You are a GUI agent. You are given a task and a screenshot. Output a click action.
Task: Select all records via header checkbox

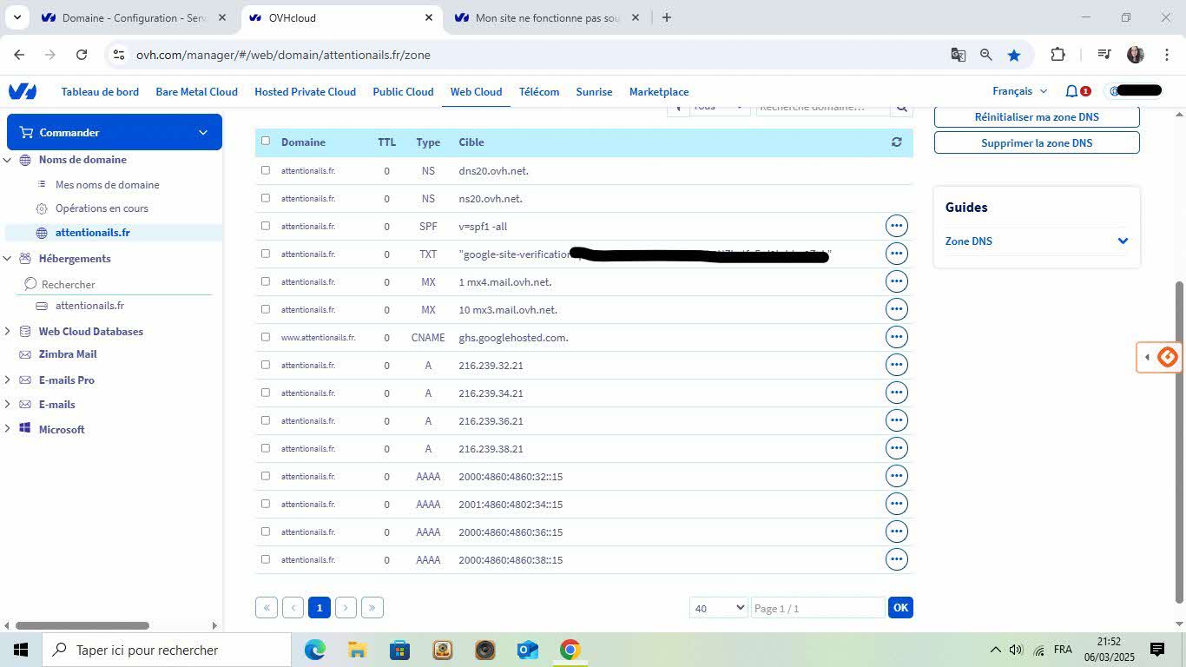pyautogui.click(x=266, y=141)
